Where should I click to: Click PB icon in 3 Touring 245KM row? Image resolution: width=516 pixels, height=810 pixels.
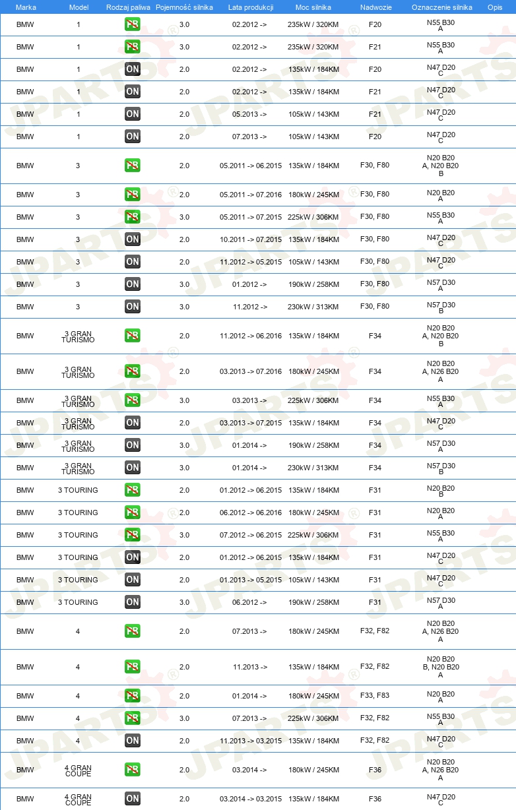point(133,513)
